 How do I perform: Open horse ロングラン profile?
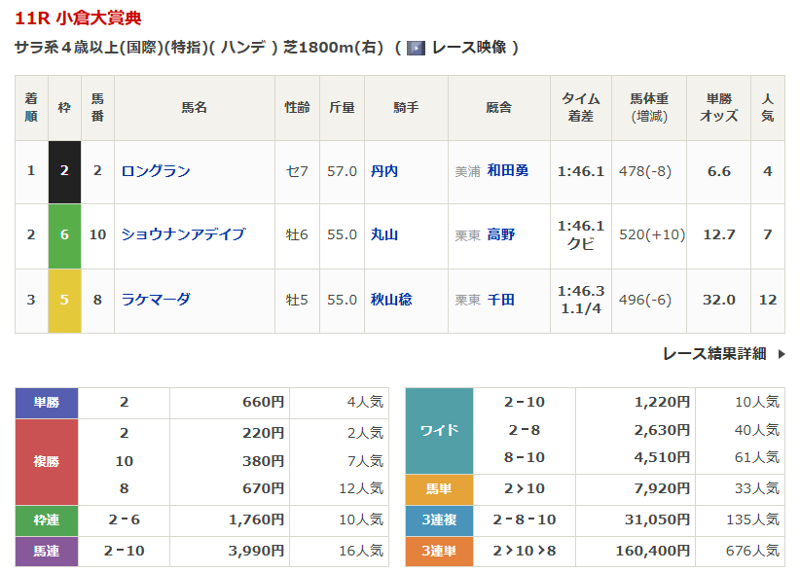point(156,171)
